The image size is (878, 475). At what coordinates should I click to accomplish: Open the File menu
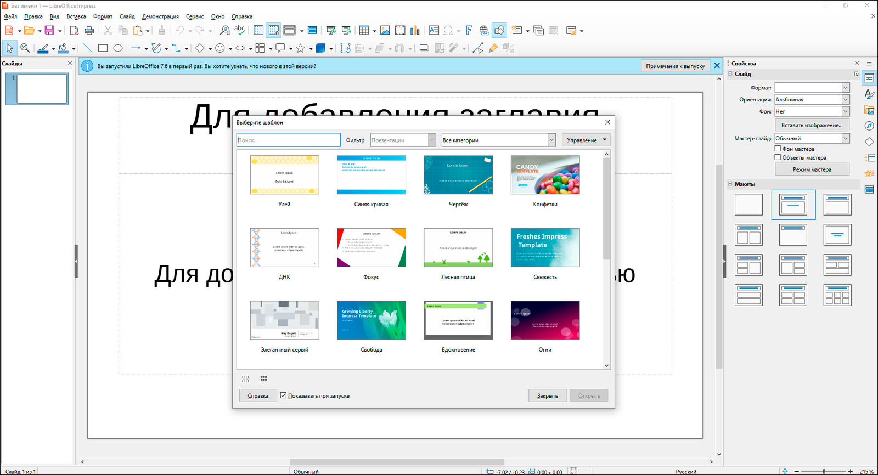10,16
